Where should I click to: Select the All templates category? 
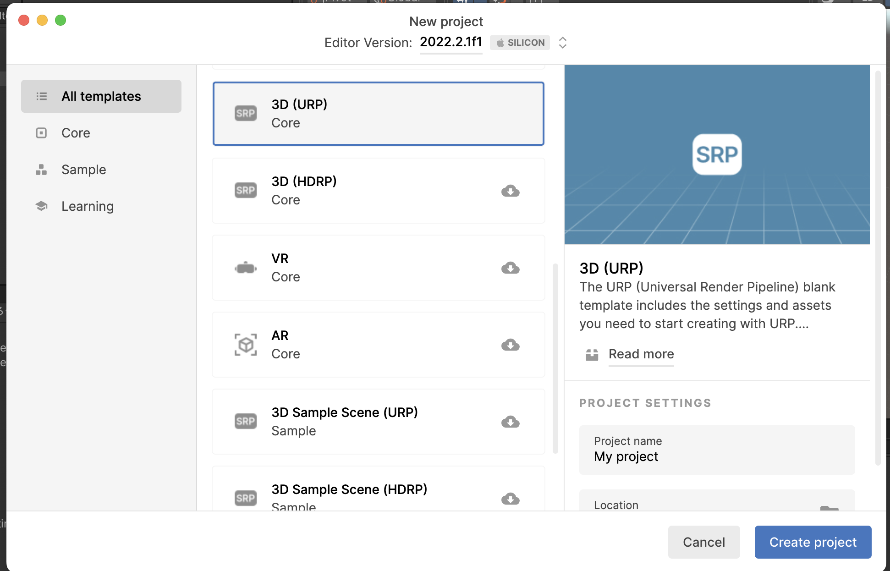(x=101, y=96)
